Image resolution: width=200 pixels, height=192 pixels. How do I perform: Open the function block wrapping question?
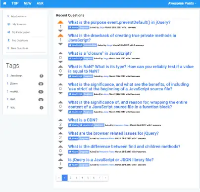(128, 104)
